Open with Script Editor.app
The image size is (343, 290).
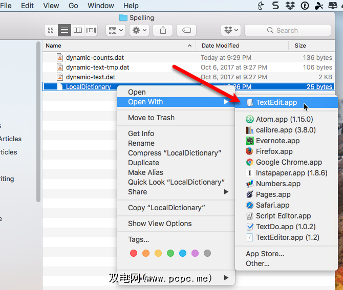tap(286, 216)
